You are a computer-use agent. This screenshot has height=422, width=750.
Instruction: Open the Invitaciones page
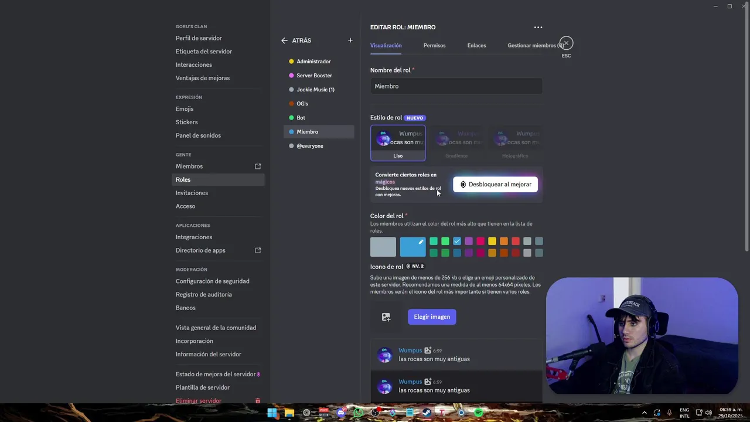click(219, 193)
